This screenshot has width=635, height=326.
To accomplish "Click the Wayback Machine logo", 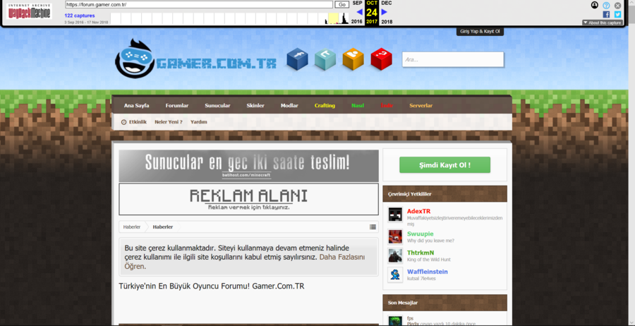I will (x=29, y=11).
